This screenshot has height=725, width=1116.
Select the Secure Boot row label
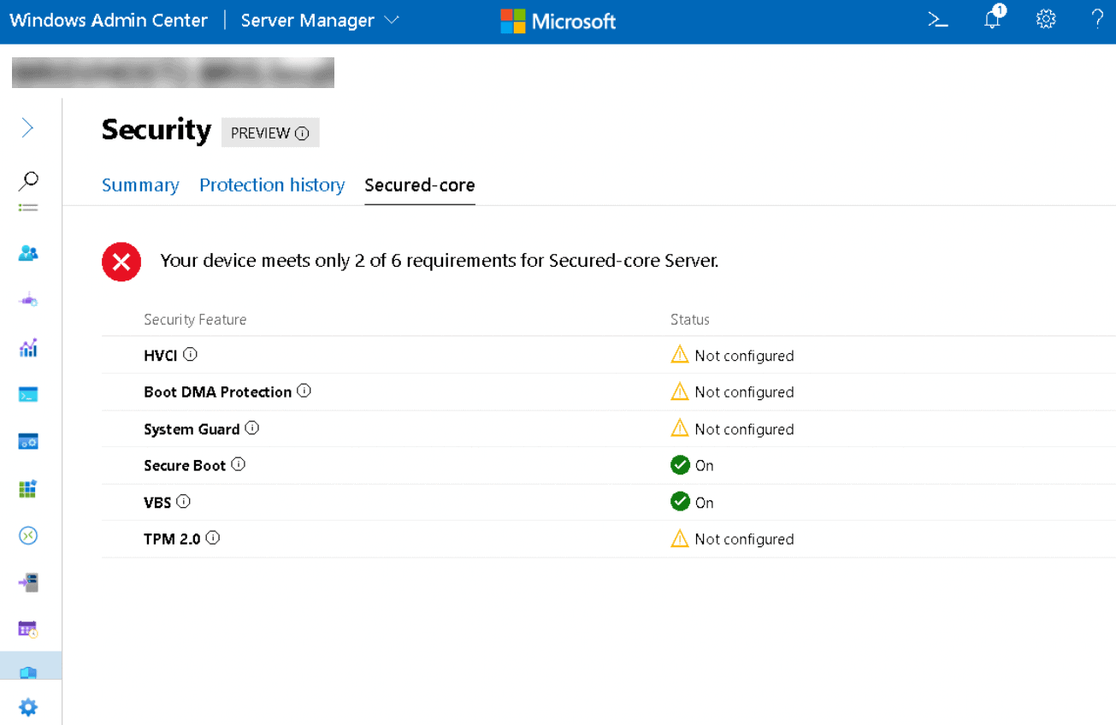coord(185,466)
